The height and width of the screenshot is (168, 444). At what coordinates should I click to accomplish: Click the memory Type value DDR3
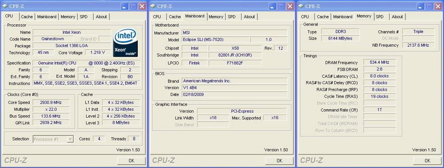pyautogui.click(x=340, y=32)
